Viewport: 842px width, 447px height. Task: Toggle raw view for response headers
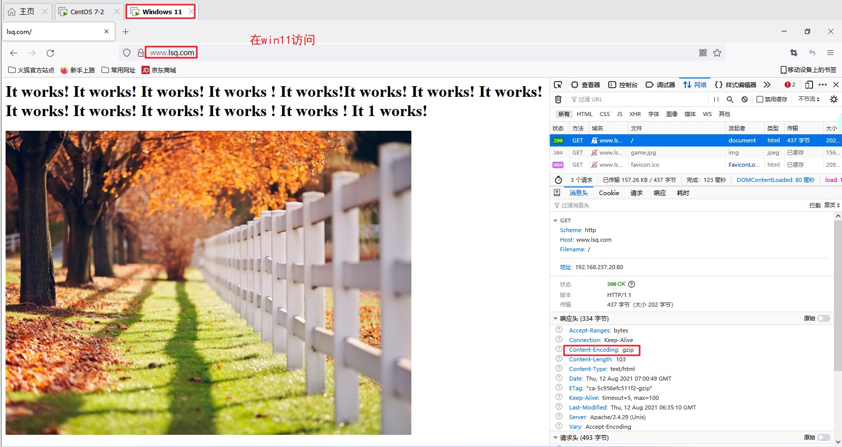tap(824, 318)
